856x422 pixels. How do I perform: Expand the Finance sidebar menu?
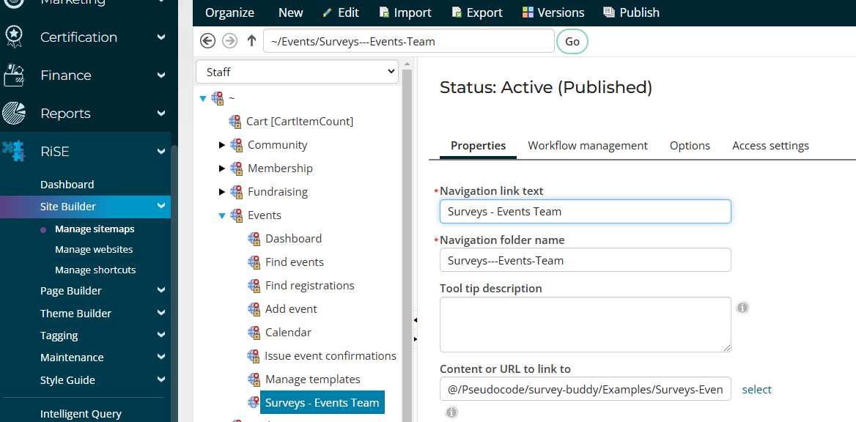[161, 75]
